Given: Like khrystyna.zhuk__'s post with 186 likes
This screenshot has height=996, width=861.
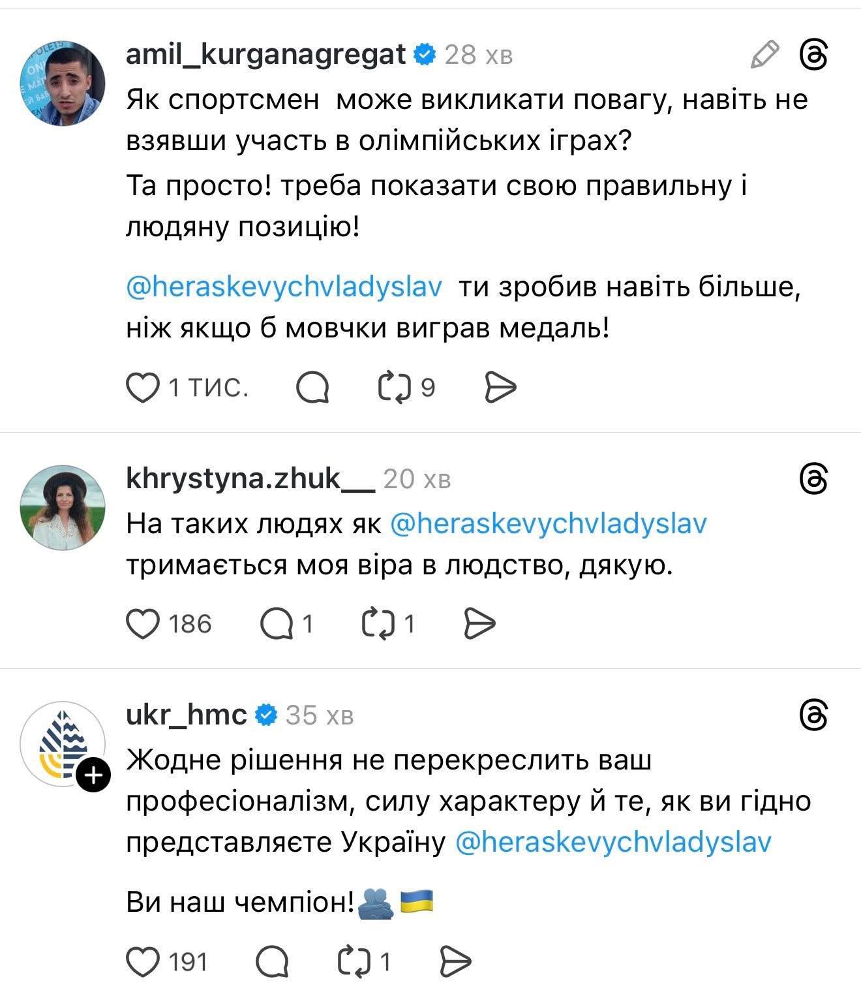Looking at the screenshot, I should click(143, 623).
